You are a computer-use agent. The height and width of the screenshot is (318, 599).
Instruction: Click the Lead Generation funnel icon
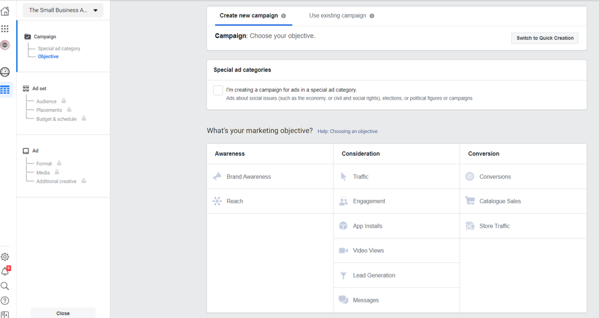(x=344, y=275)
